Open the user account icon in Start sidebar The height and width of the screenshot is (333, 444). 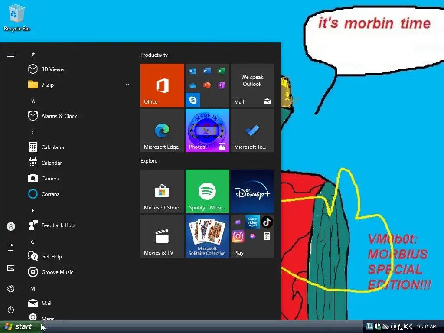(11, 226)
